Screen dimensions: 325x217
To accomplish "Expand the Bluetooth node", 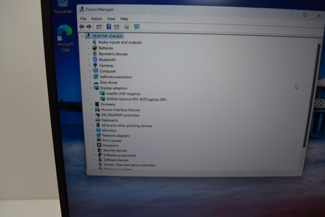I will coord(89,60).
